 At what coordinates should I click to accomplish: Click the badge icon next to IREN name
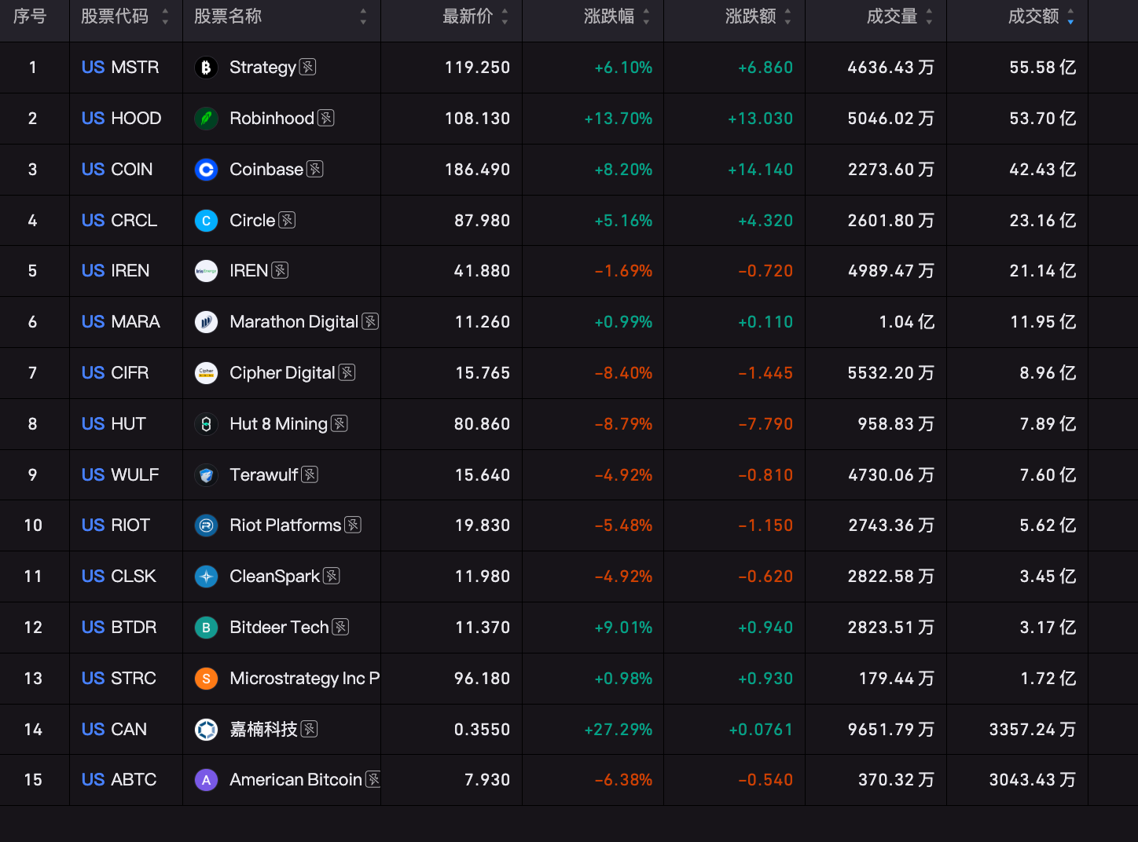point(280,270)
